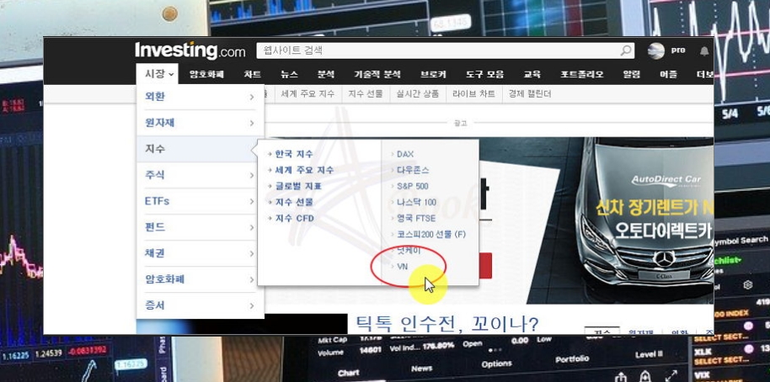Open the 교육 menu
770x382 pixels.
pos(532,75)
